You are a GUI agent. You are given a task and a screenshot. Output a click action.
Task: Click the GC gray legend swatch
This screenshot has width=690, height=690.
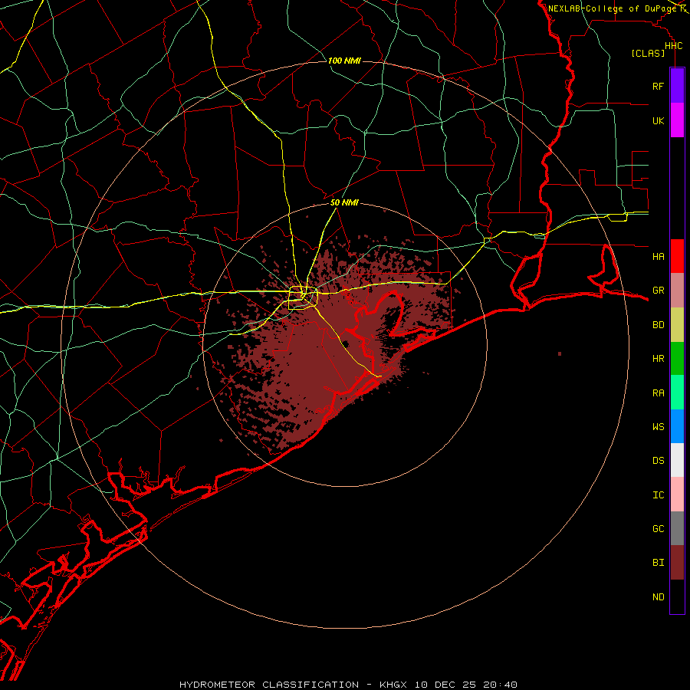pyautogui.click(x=677, y=528)
